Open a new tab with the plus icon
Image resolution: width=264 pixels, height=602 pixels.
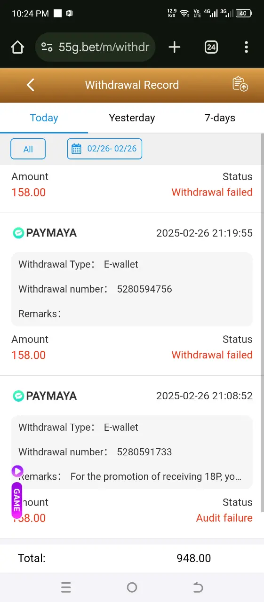pyautogui.click(x=174, y=47)
